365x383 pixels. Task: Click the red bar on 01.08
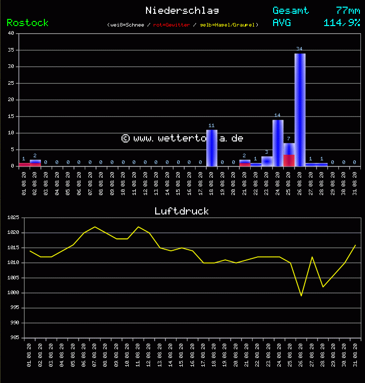[x=24, y=164]
